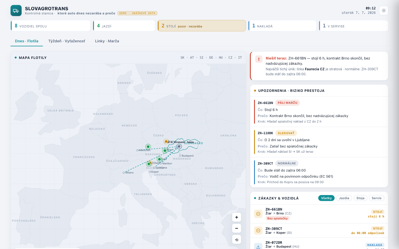Click the Zákazky & Vozidlá heading
The image size is (399, 249).
(278, 198)
